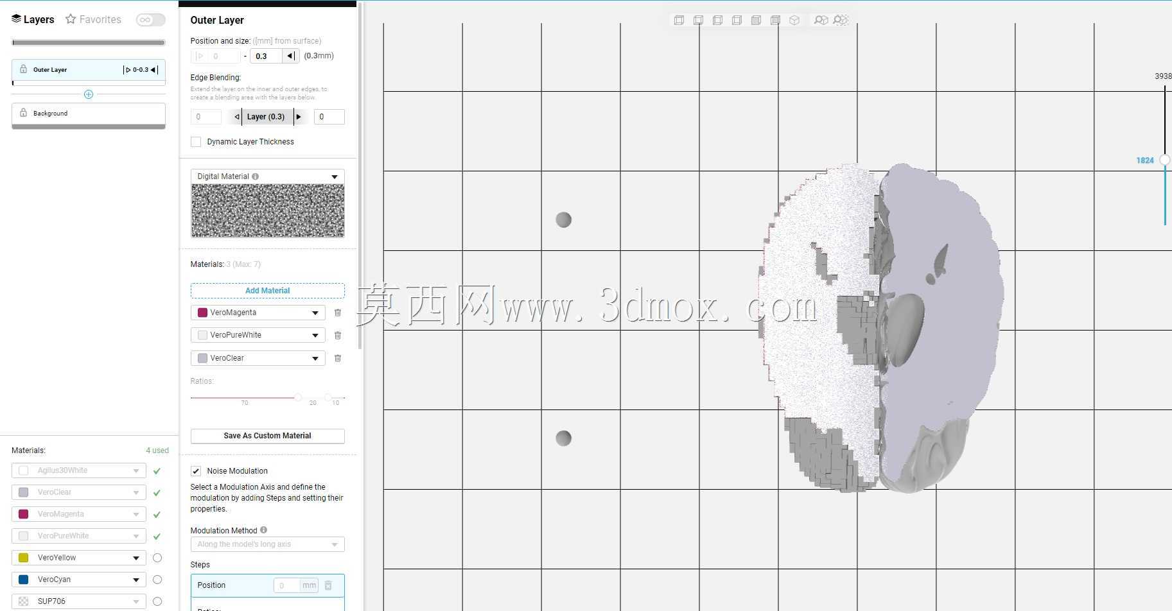The width and height of the screenshot is (1172, 611).
Task: Open the VeroCyan material dropdown
Action: tap(78, 580)
